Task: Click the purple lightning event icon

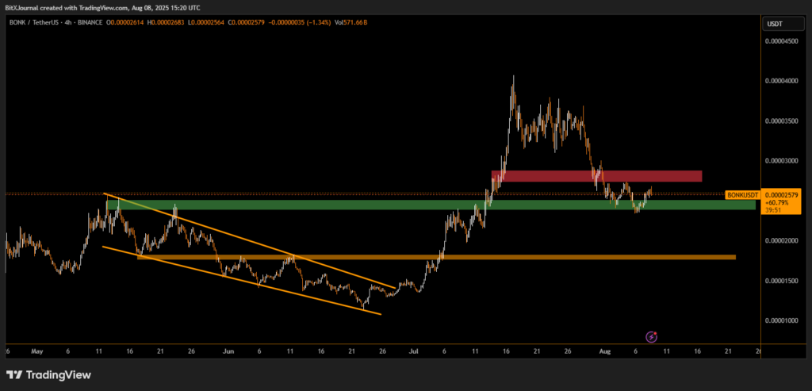Action: point(652,337)
